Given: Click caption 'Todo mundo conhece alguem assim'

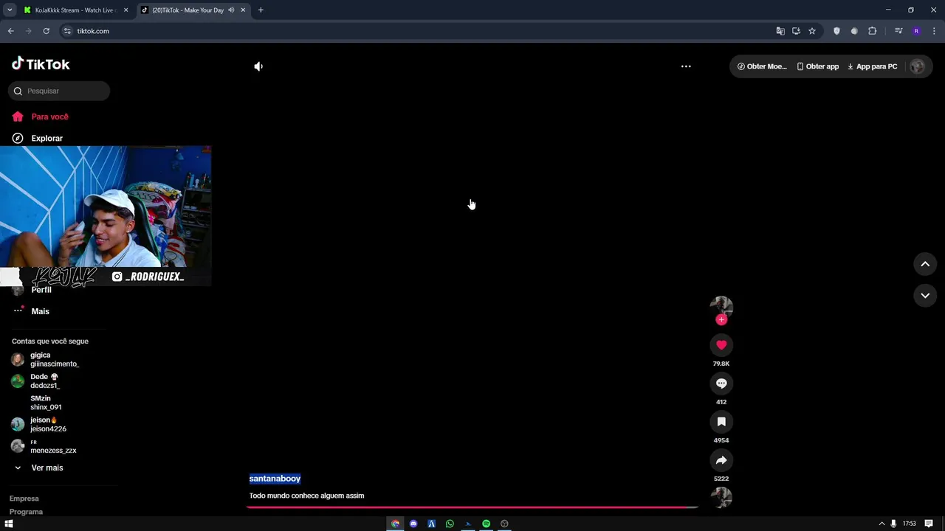Looking at the screenshot, I should point(306,496).
